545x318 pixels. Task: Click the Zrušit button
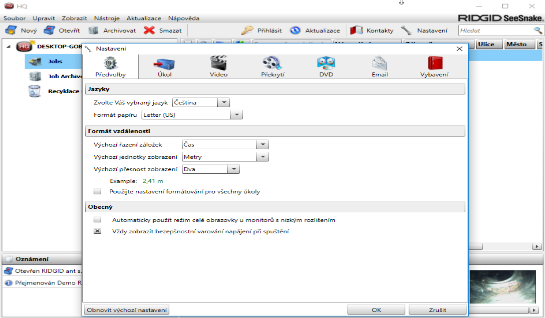(438, 310)
